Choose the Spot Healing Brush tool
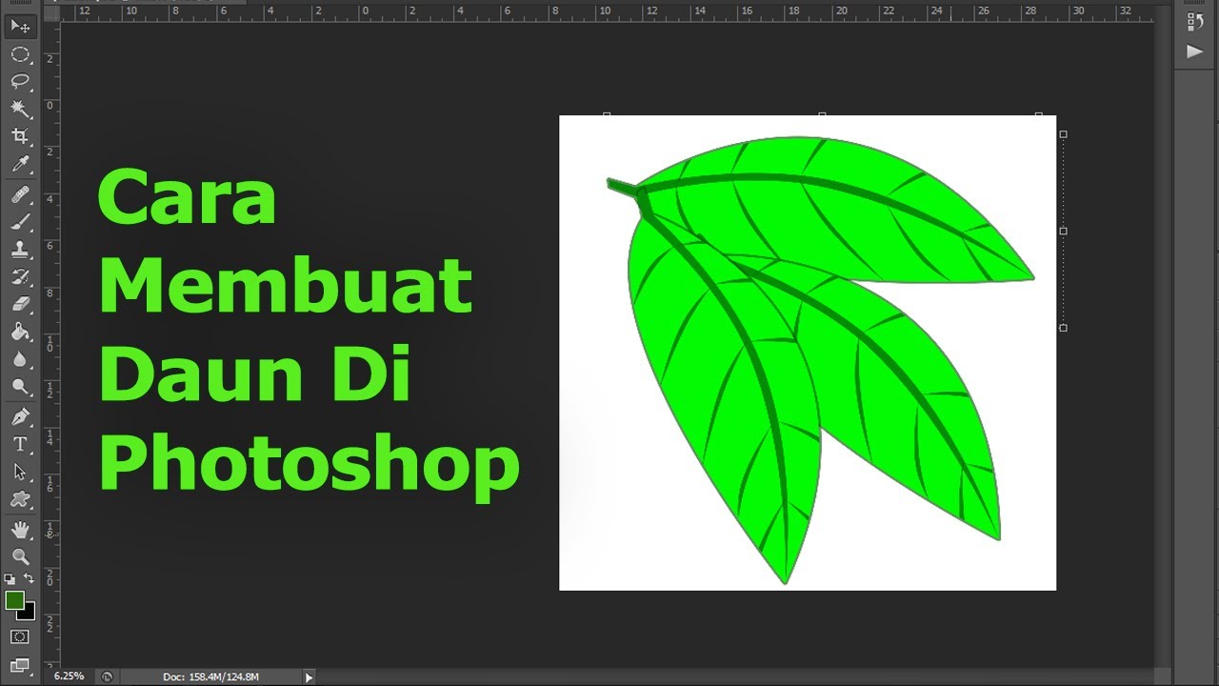Screen dimensions: 1219x686 click(x=20, y=194)
